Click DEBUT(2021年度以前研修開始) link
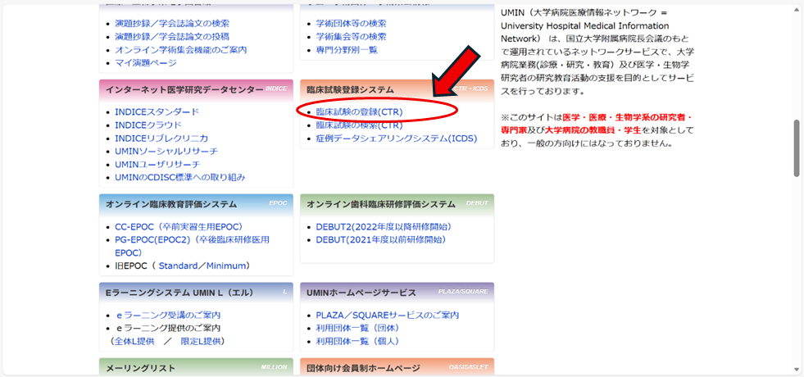Screen dimensions: 804x377 point(380,239)
